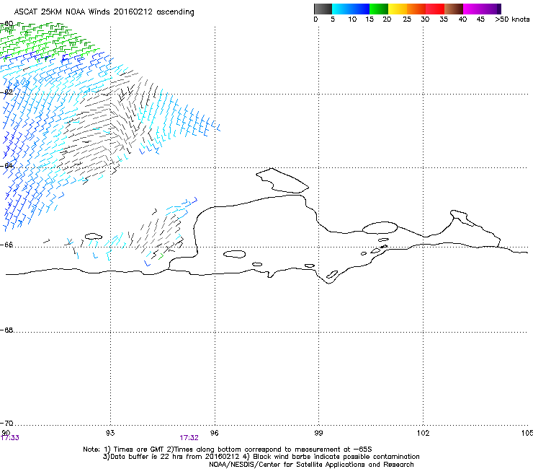Viewport: 533px width, 469px height.
Task: Click the "-64" latitude label
Action: [x=6, y=166]
